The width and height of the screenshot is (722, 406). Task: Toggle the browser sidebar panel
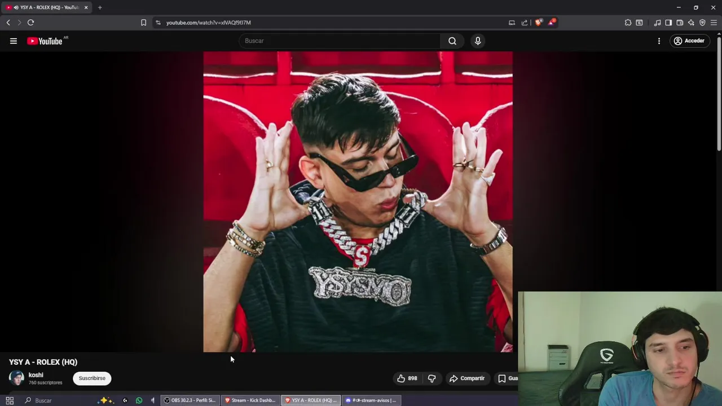668,23
